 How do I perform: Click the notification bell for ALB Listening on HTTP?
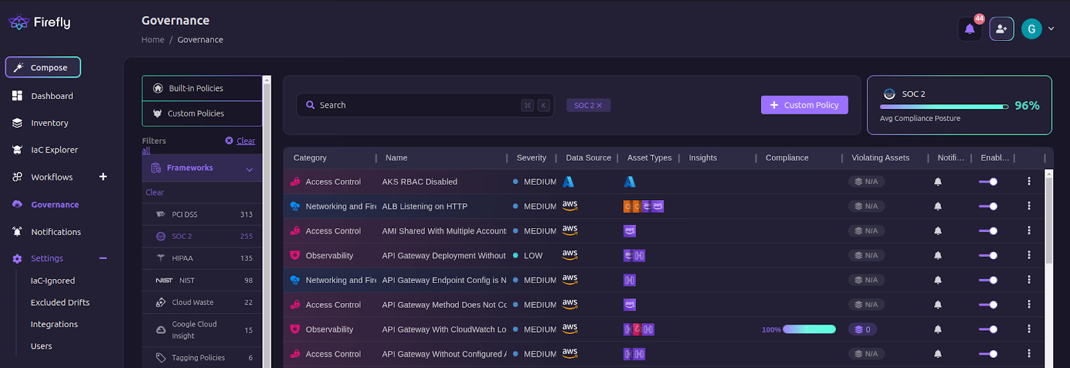[938, 206]
